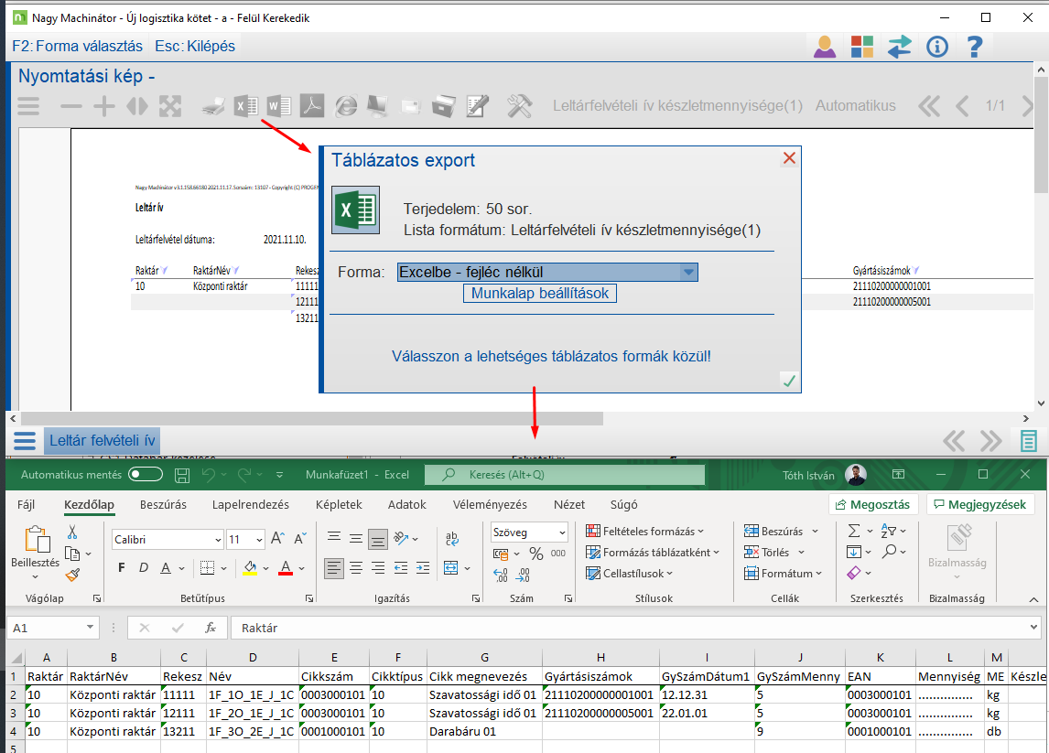Screen dimensions: 1049x753
Task: Expand the Calibri font name dropdown
Action: coord(217,540)
